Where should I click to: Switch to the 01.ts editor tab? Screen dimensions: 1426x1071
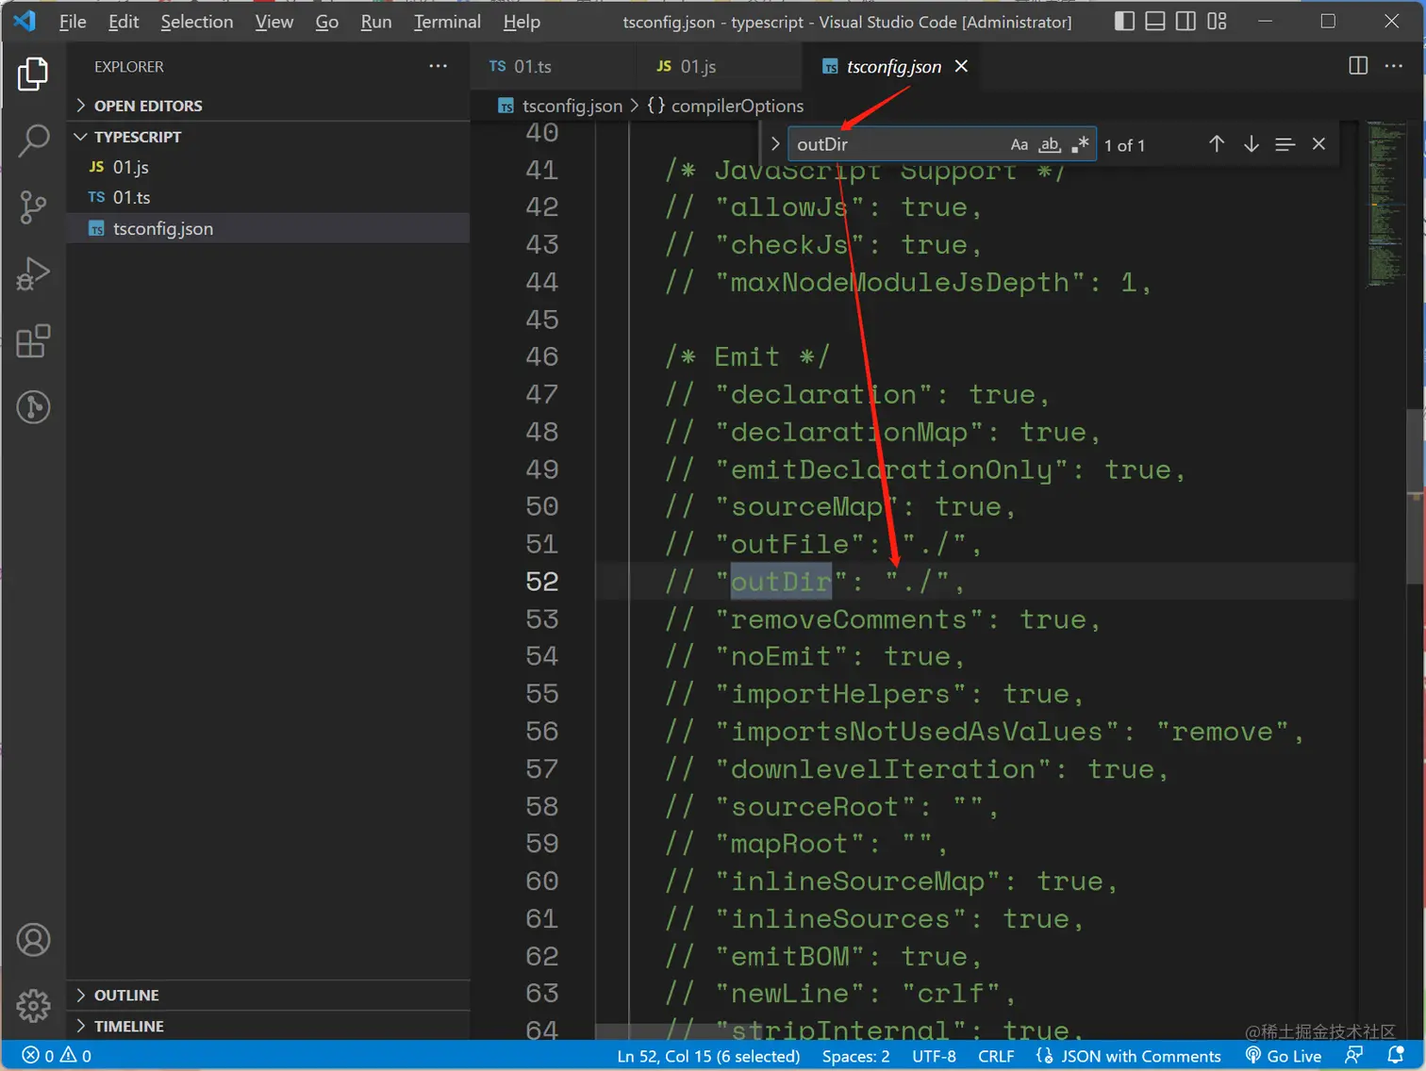click(554, 66)
